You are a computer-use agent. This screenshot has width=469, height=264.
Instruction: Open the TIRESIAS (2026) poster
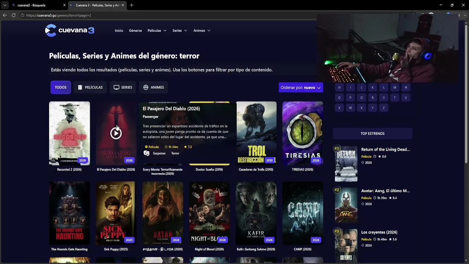(303, 133)
